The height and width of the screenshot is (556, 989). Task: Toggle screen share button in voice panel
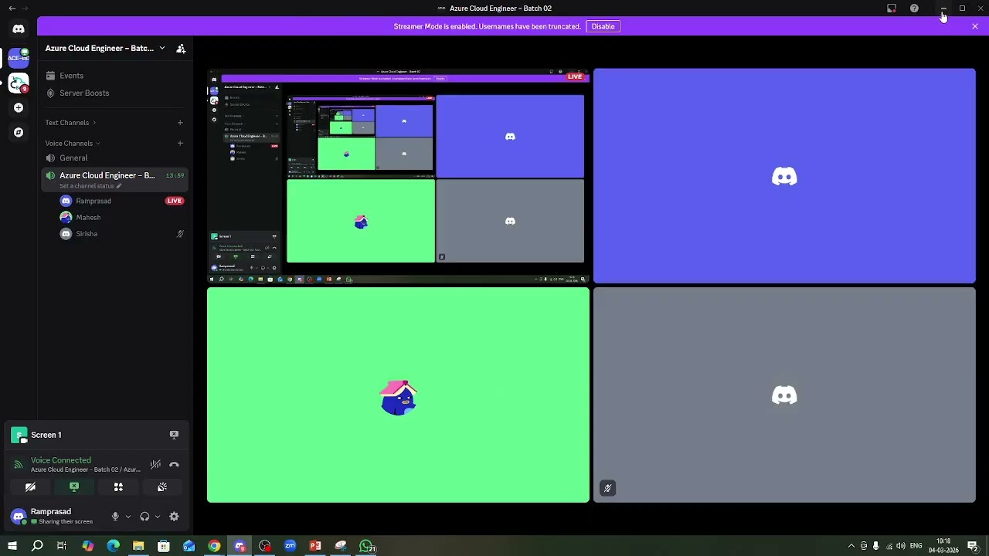click(74, 487)
